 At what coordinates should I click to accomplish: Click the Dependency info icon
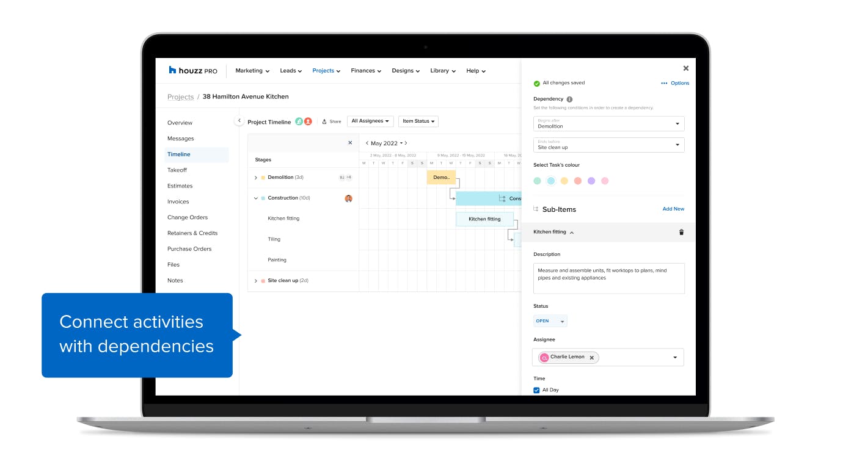[x=569, y=99]
